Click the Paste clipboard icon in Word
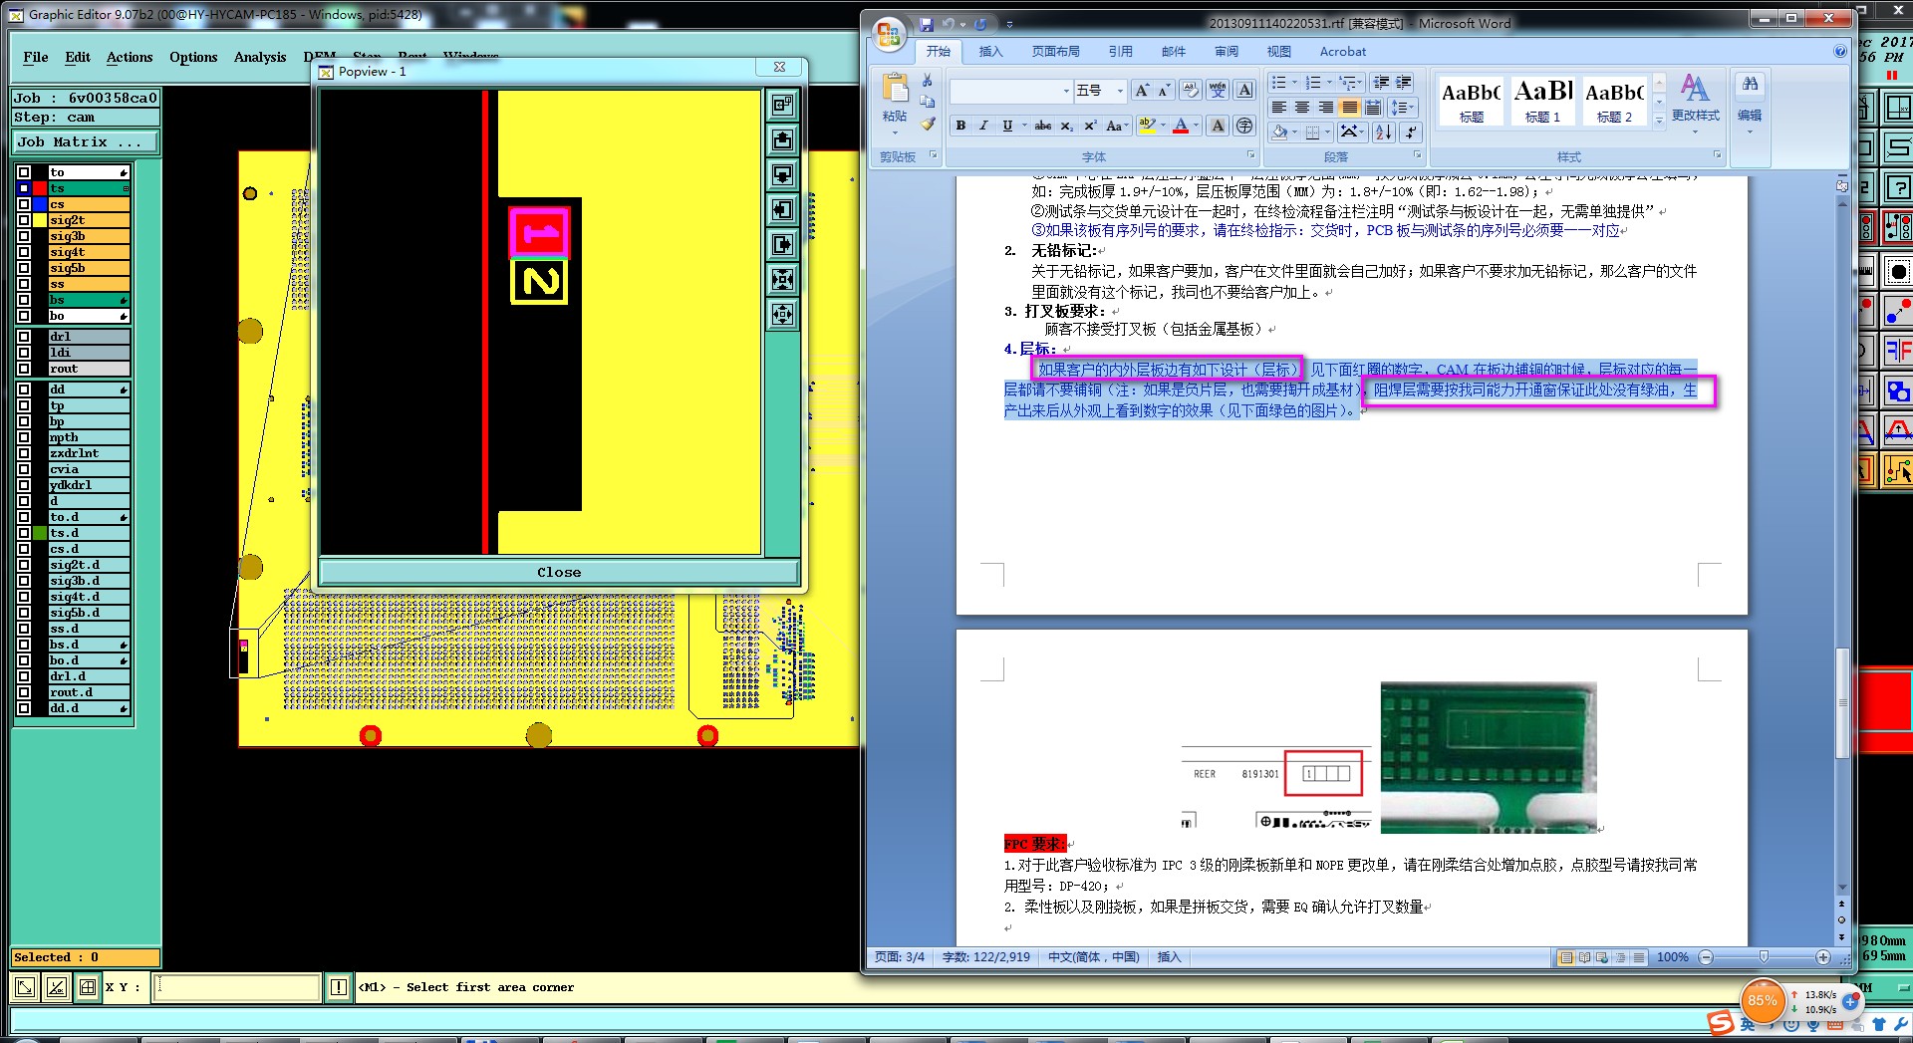This screenshot has width=1913, height=1043. point(895,90)
